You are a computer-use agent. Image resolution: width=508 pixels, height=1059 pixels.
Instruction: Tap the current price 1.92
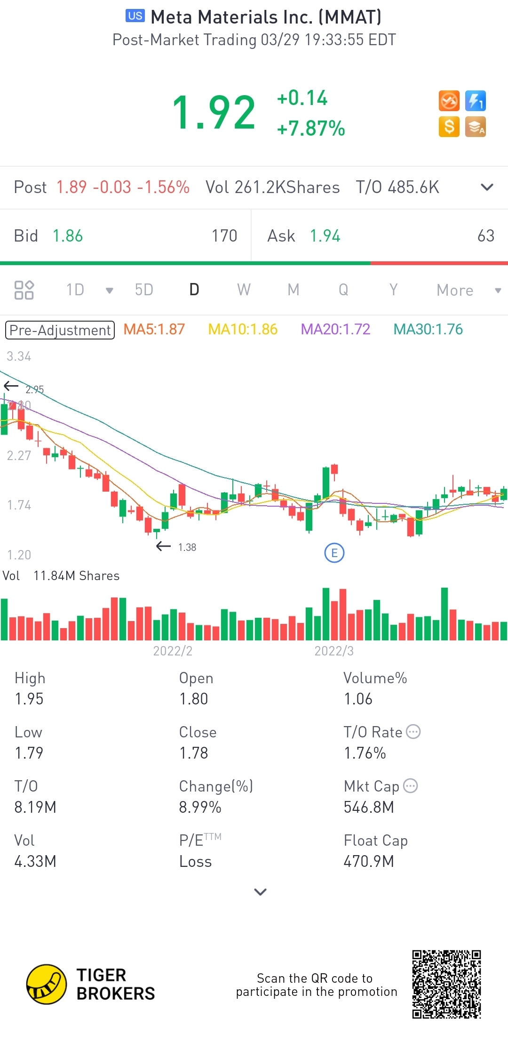(x=214, y=113)
